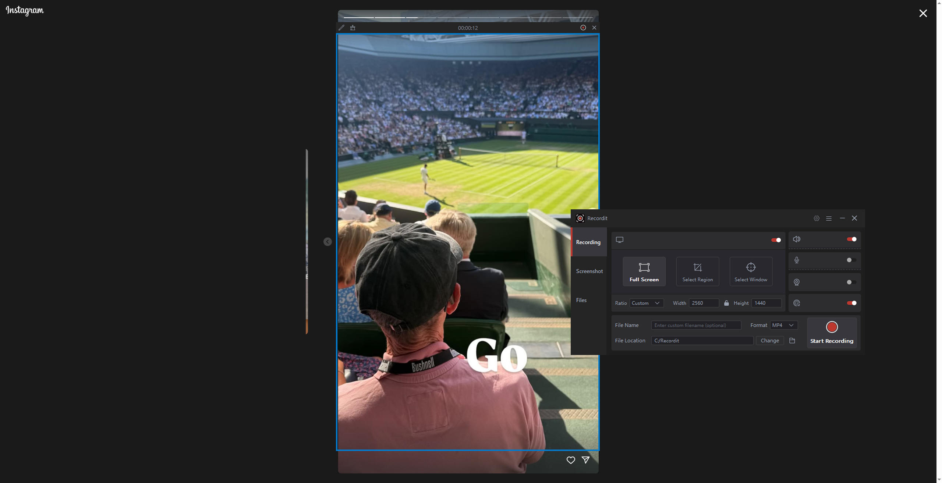This screenshot has width=942, height=483.
Task: Click the previous story thumbnail sliver
Action: click(x=307, y=242)
